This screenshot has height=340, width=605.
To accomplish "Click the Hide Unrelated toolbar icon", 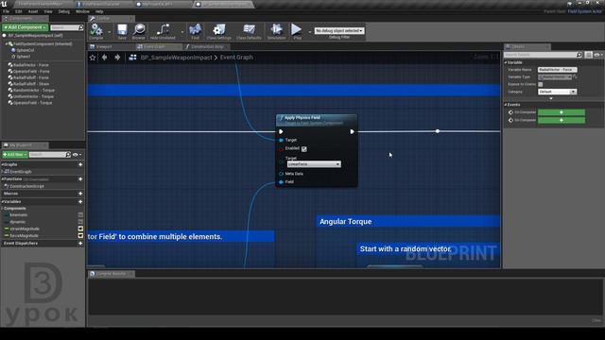I will coord(163,31).
